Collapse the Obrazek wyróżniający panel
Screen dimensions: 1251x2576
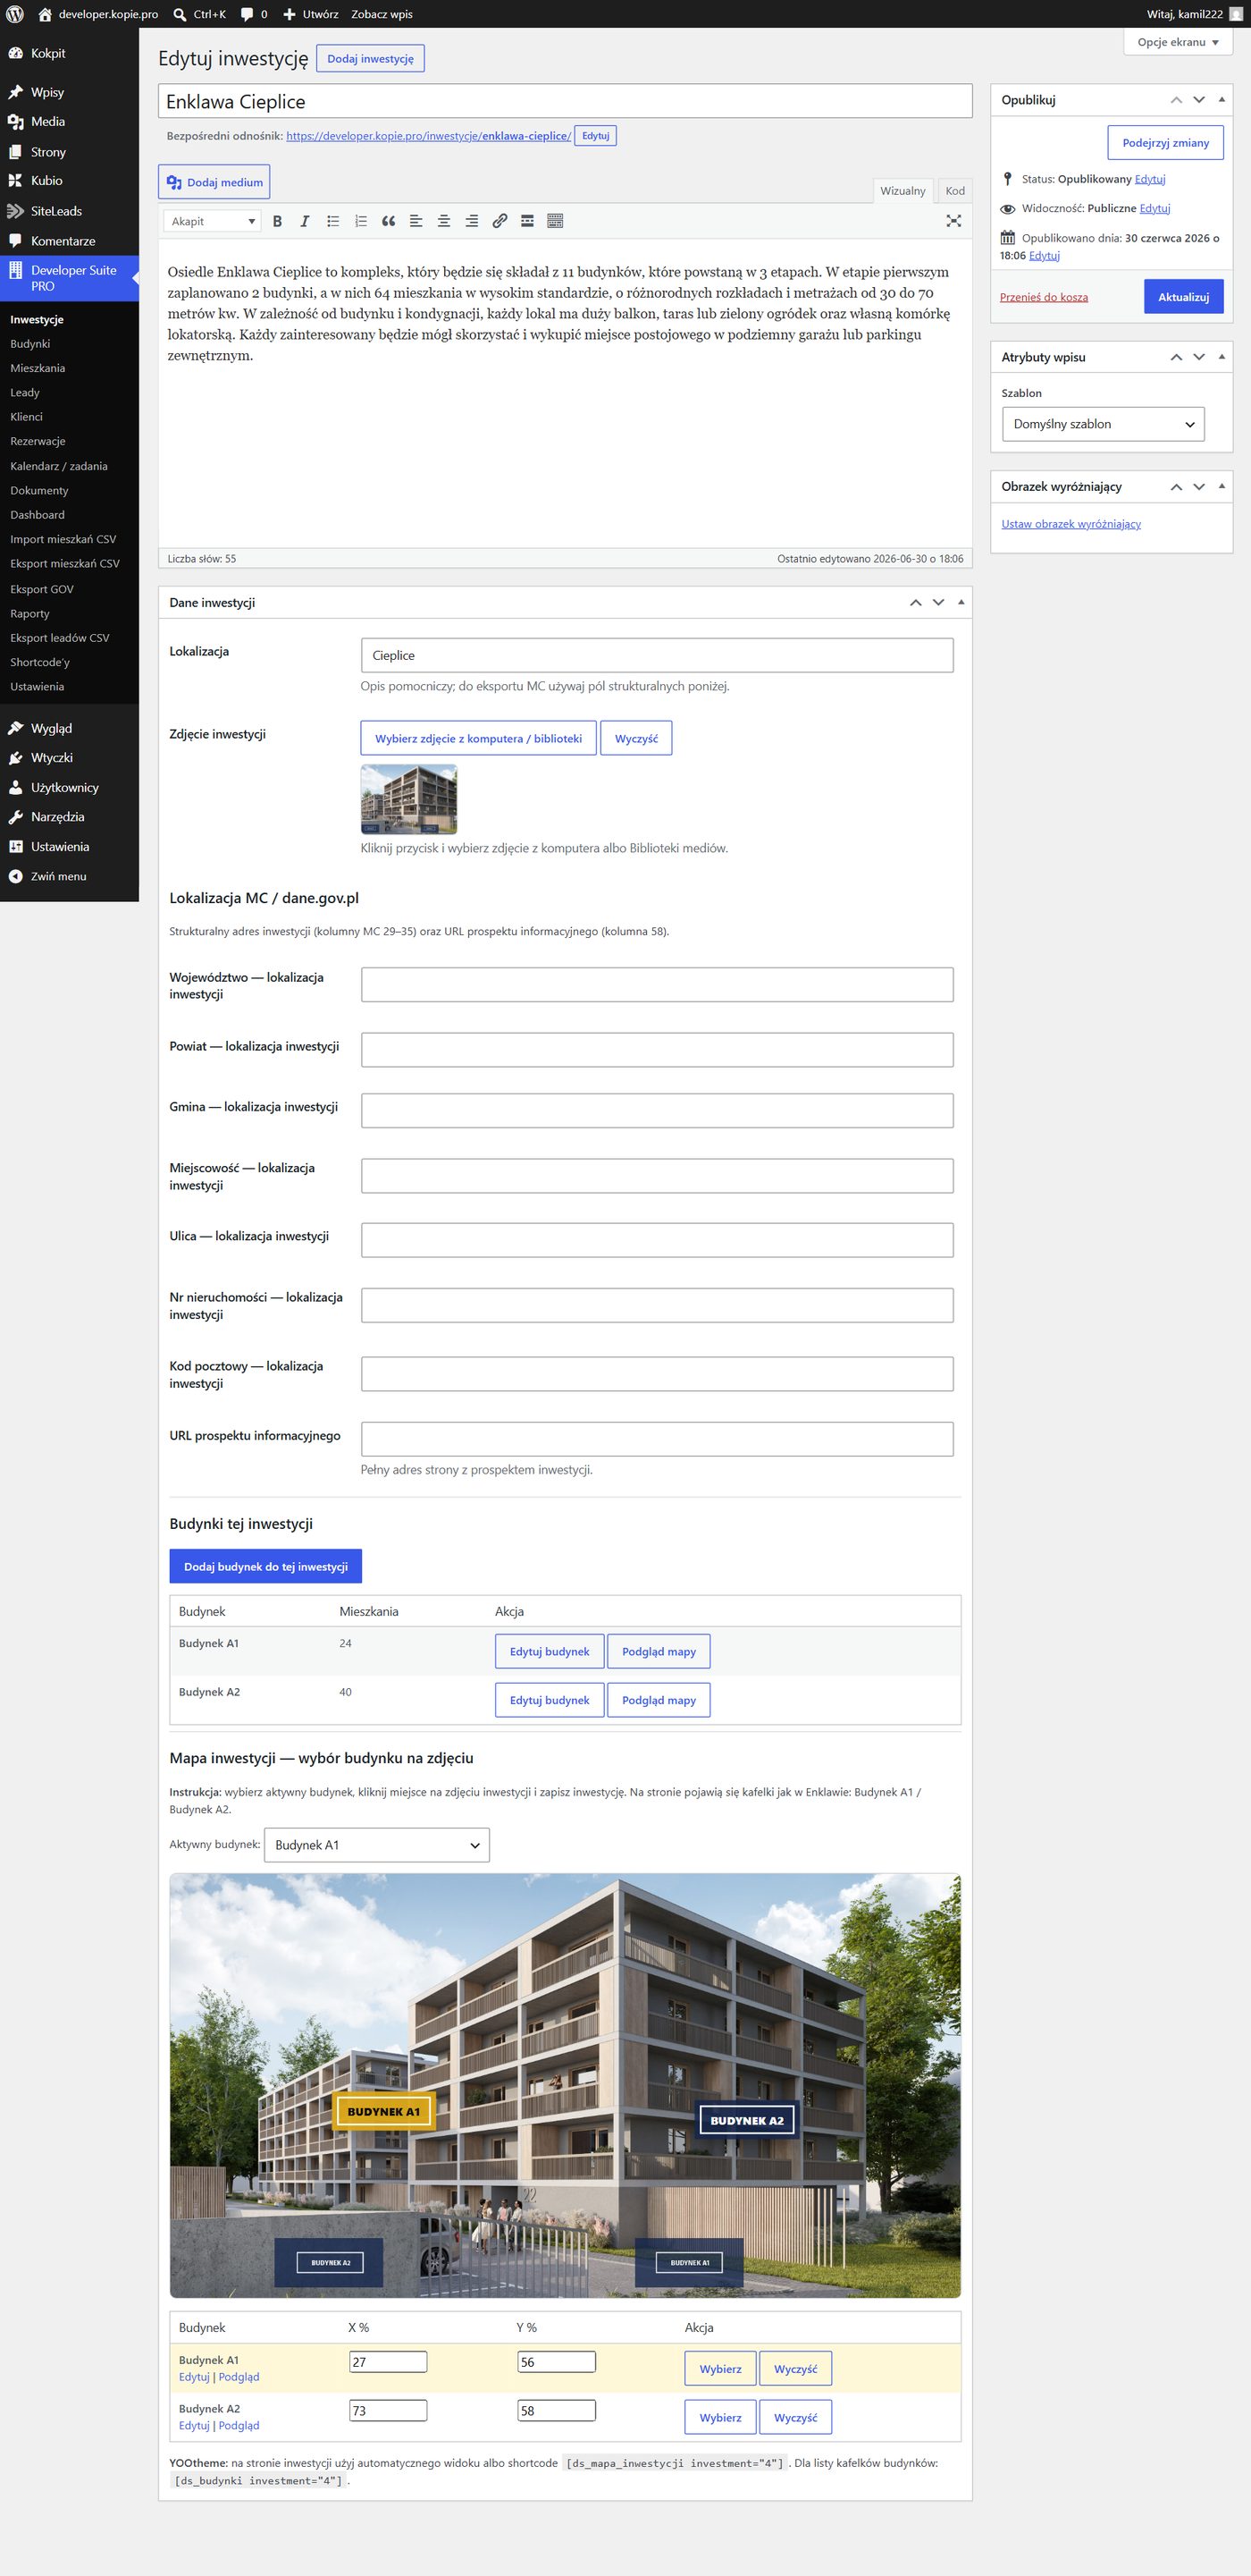pyautogui.click(x=1221, y=487)
